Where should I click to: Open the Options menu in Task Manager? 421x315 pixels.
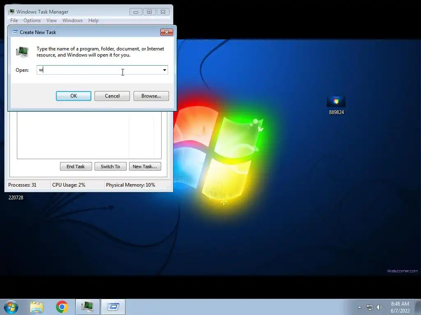coord(32,21)
